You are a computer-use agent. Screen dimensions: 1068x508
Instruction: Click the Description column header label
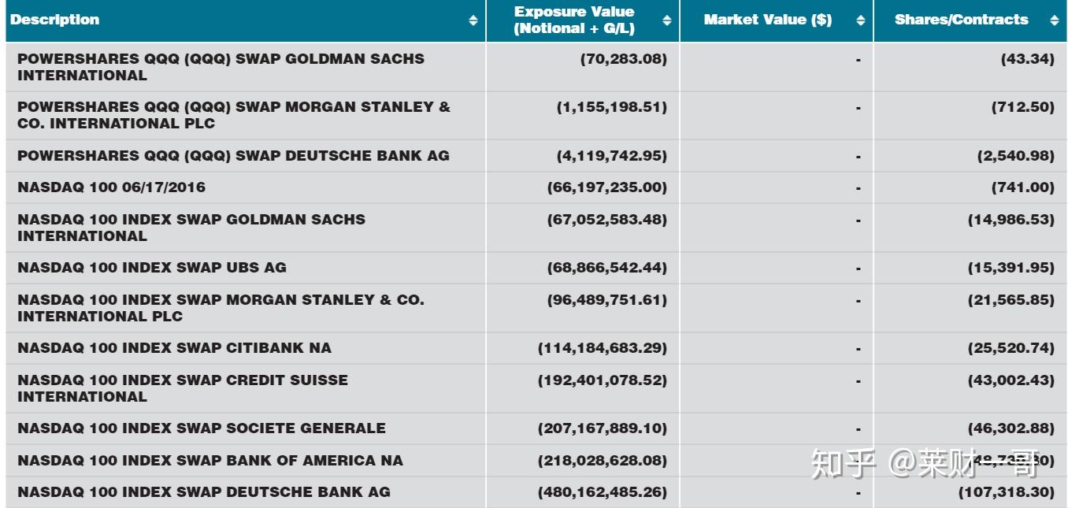(x=55, y=20)
